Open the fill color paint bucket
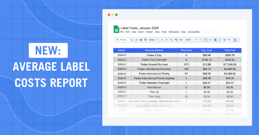 pos(235,40)
